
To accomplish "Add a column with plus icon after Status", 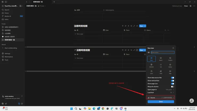I will (x=165, y=30).
